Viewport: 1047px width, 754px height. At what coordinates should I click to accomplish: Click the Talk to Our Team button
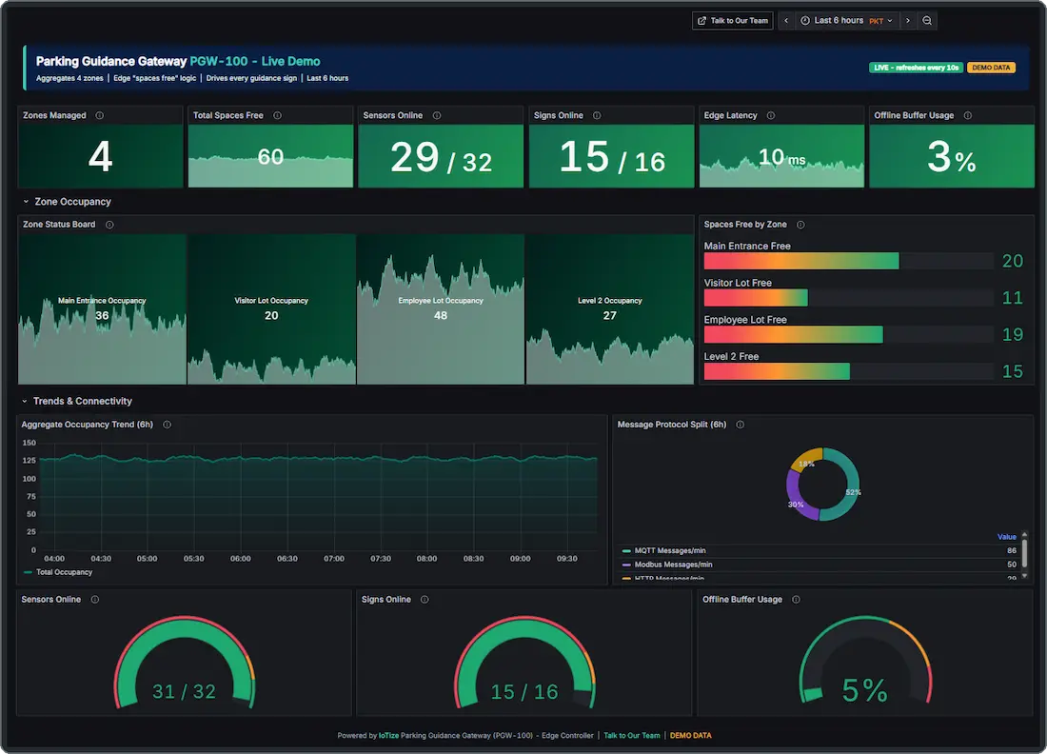coord(733,21)
